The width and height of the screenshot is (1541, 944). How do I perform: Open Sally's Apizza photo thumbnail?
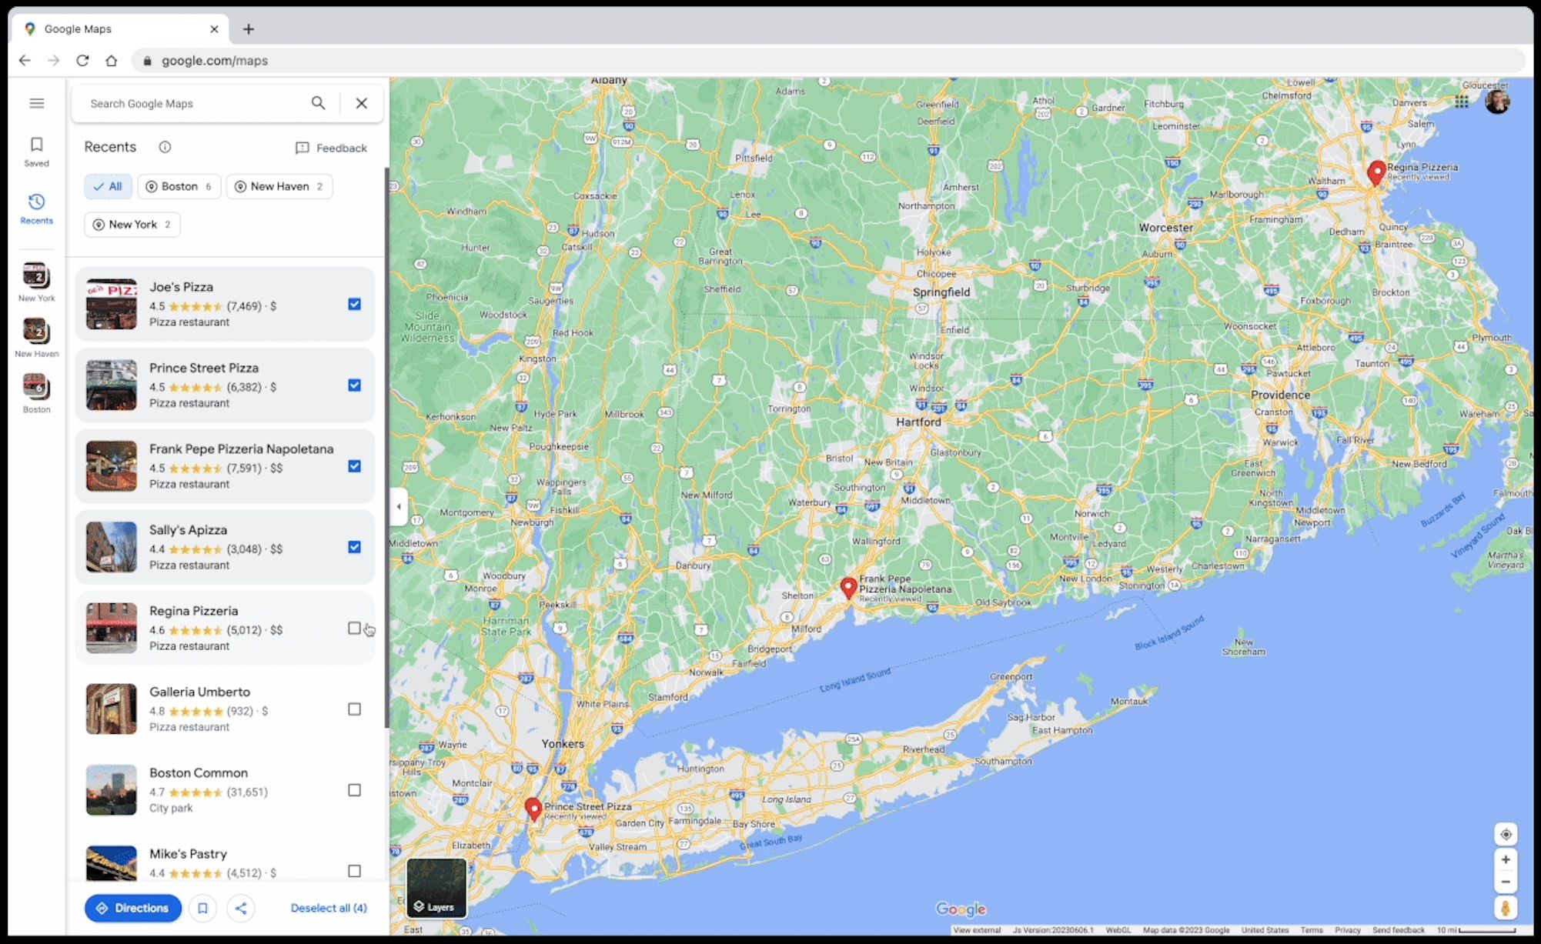click(112, 547)
